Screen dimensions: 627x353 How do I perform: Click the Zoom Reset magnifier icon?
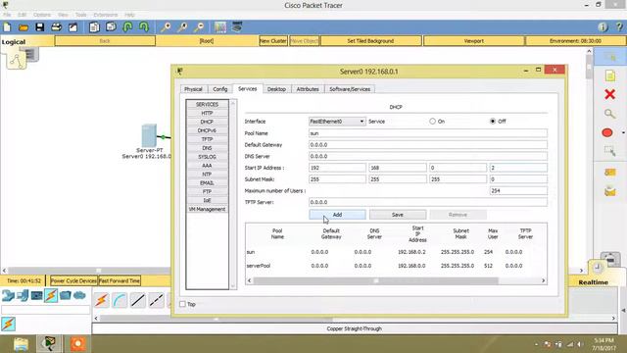tap(182, 27)
